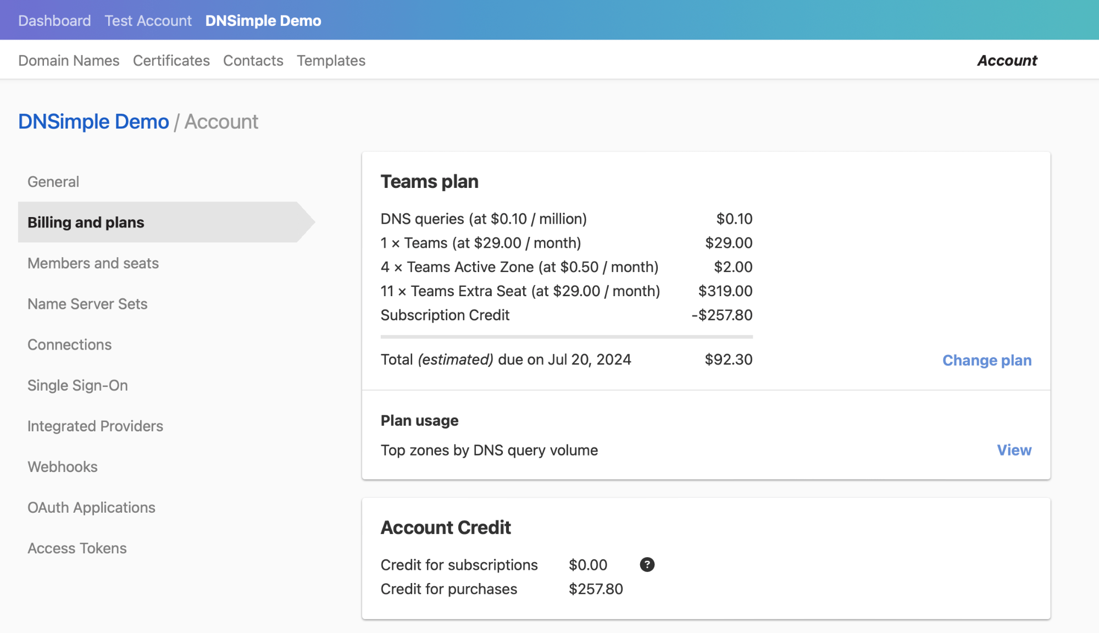Click the Teams plan heading
The image size is (1099, 633).
[430, 181]
